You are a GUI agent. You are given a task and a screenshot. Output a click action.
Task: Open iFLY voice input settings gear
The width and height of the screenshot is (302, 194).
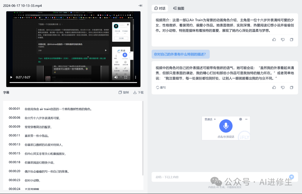coord(240,119)
